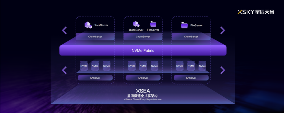
Task: Click the IO Server box in the right column
Action: (191, 78)
